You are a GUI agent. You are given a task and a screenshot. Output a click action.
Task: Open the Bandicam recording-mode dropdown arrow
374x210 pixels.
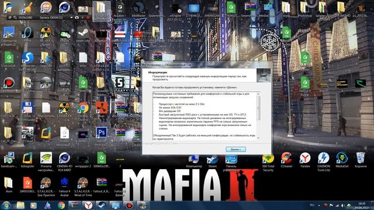pyautogui.click(x=71, y=17)
